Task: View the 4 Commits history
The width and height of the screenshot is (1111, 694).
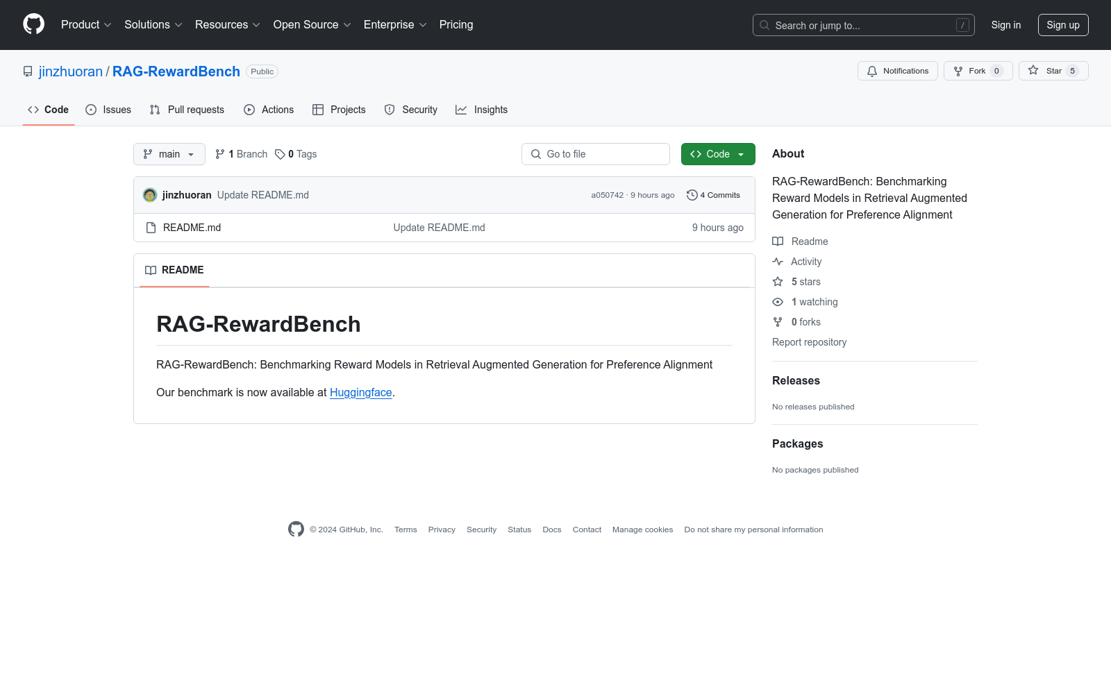Action: [x=713, y=195]
